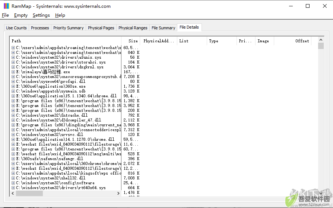The height and width of the screenshot is (208, 333).
Task: Click horizontal scrollbar right arrow
Action: point(118,194)
